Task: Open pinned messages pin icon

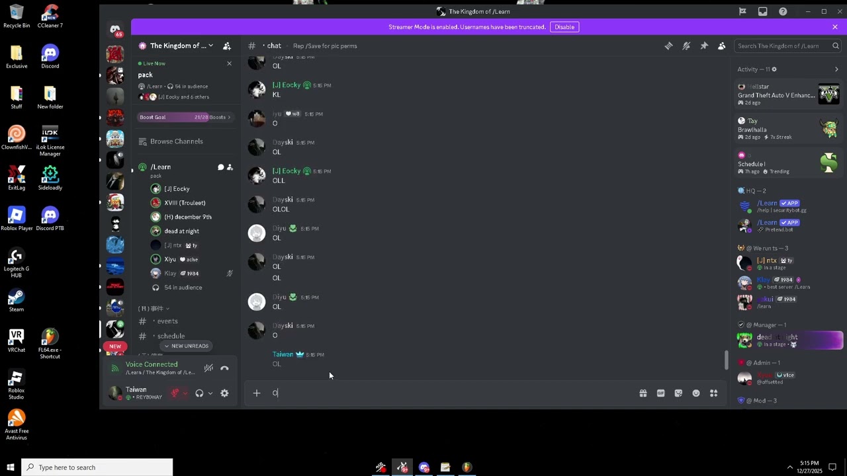Action: 704,46
